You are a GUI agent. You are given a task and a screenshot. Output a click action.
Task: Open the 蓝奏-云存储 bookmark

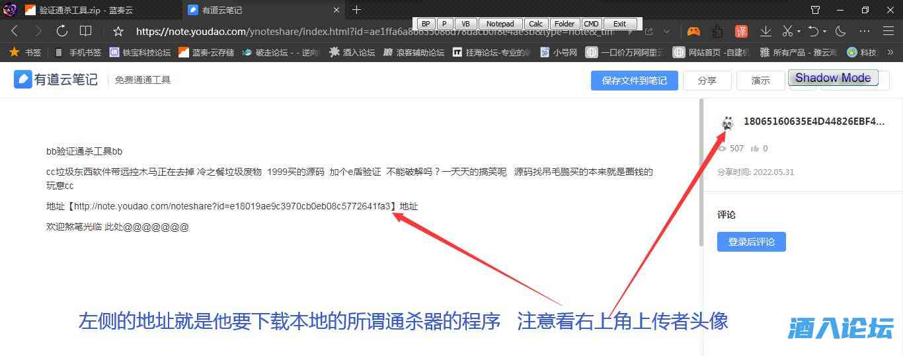(206, 52)
